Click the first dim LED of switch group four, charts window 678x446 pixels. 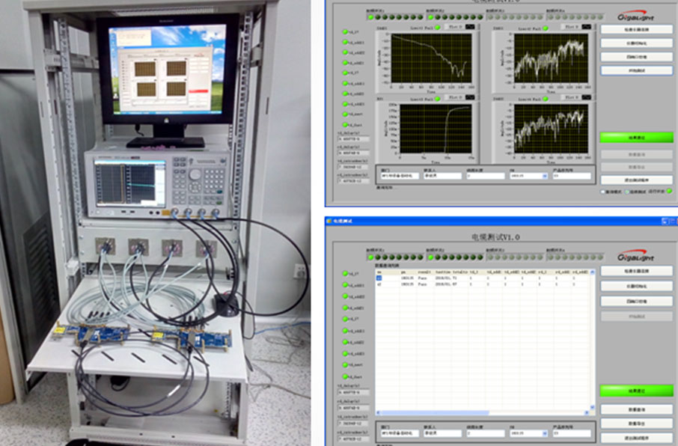tap(551, 17)
